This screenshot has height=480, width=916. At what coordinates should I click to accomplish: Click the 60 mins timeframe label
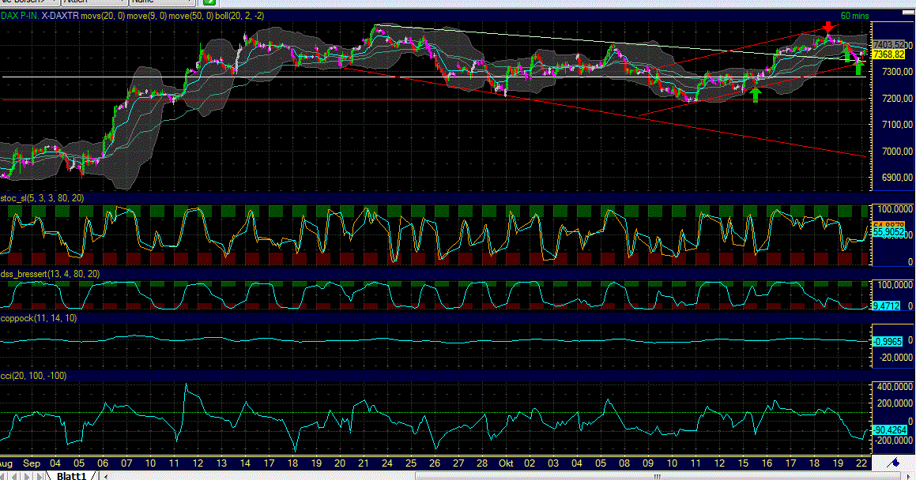point(856,14)
